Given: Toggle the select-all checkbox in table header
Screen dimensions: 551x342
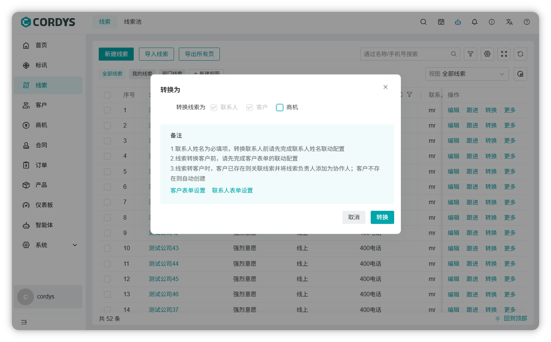Looking at the screenshot, I should pos(107,95).
